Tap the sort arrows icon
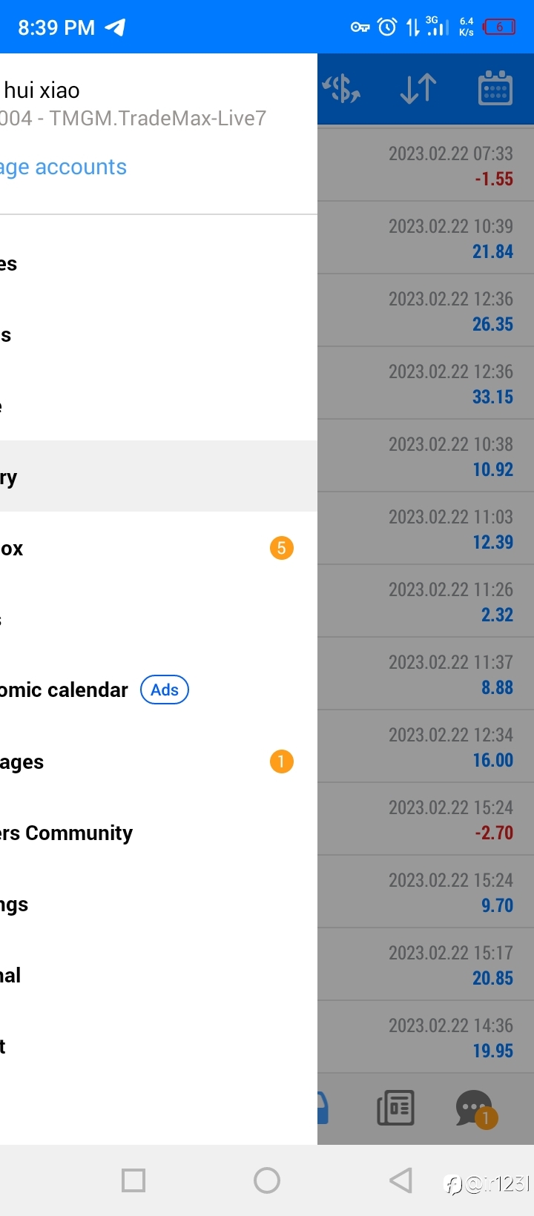The height and width of the screenshot is (1216, 534). (x=418, y=89)
